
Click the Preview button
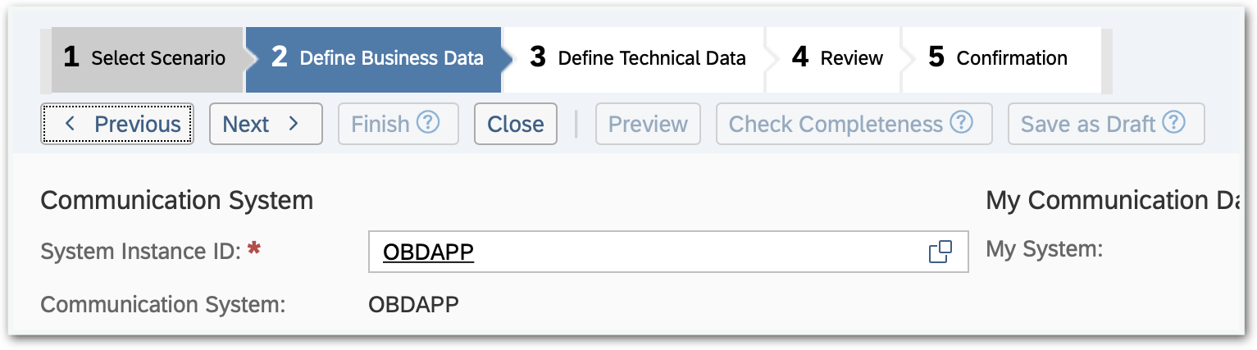coord(648,124)
